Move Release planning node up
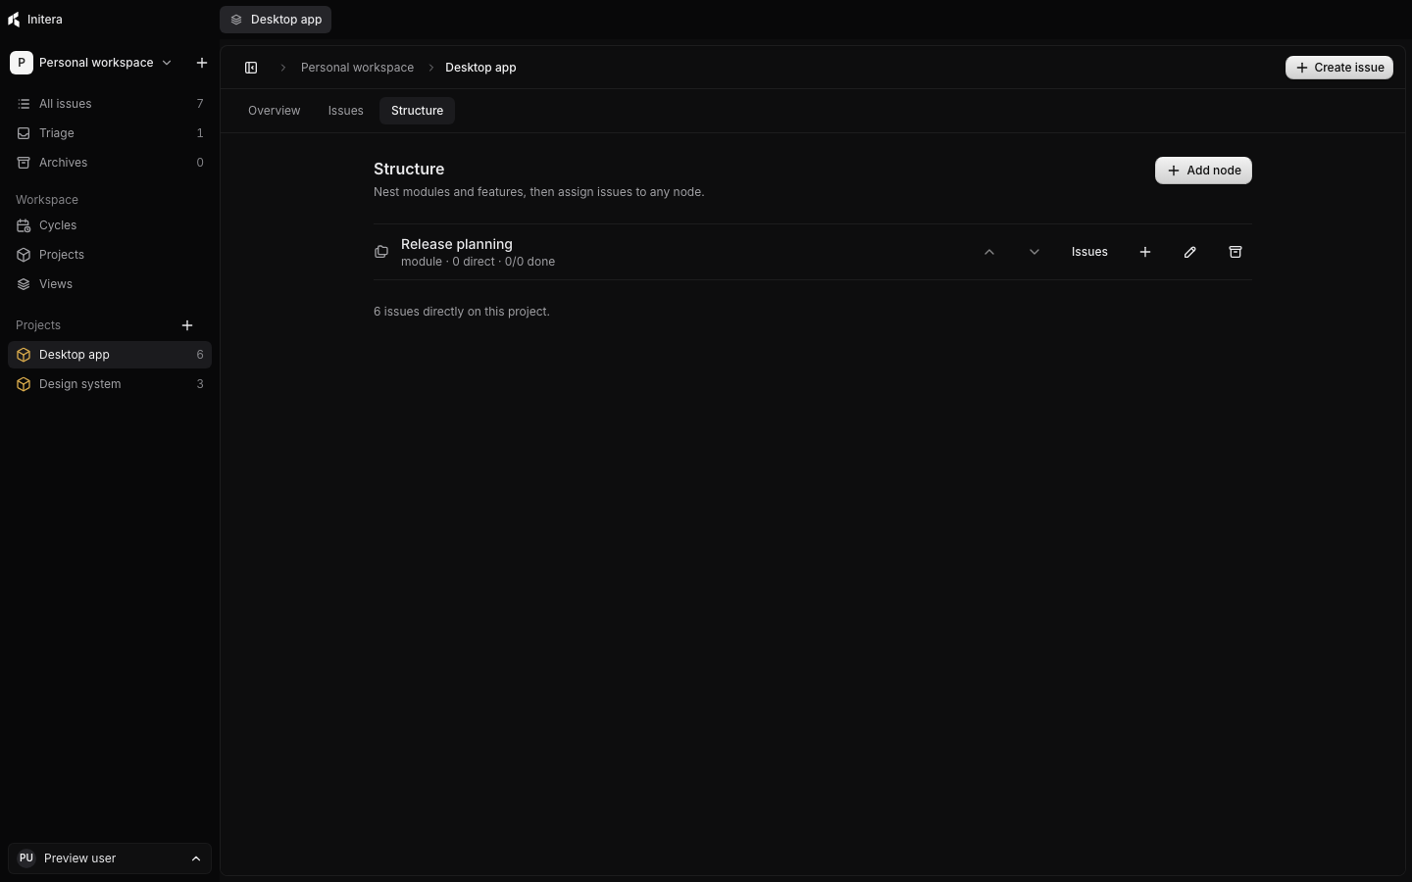Image resolution: width=1412 pixels, height=882 pixels. point(989,252)
